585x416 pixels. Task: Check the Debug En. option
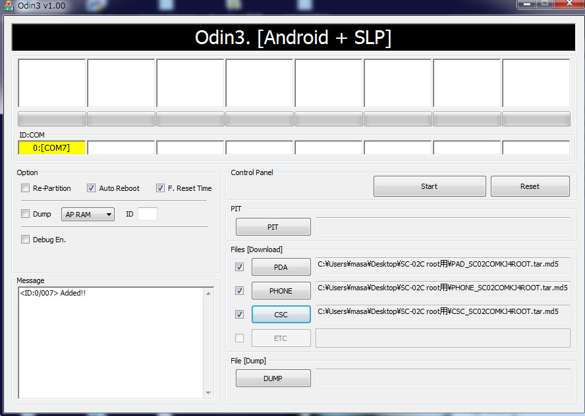coord(26,240)
